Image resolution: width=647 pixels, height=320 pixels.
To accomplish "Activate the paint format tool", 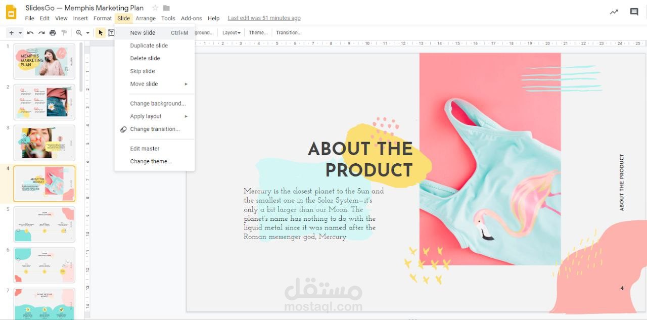I will point(64,33).
